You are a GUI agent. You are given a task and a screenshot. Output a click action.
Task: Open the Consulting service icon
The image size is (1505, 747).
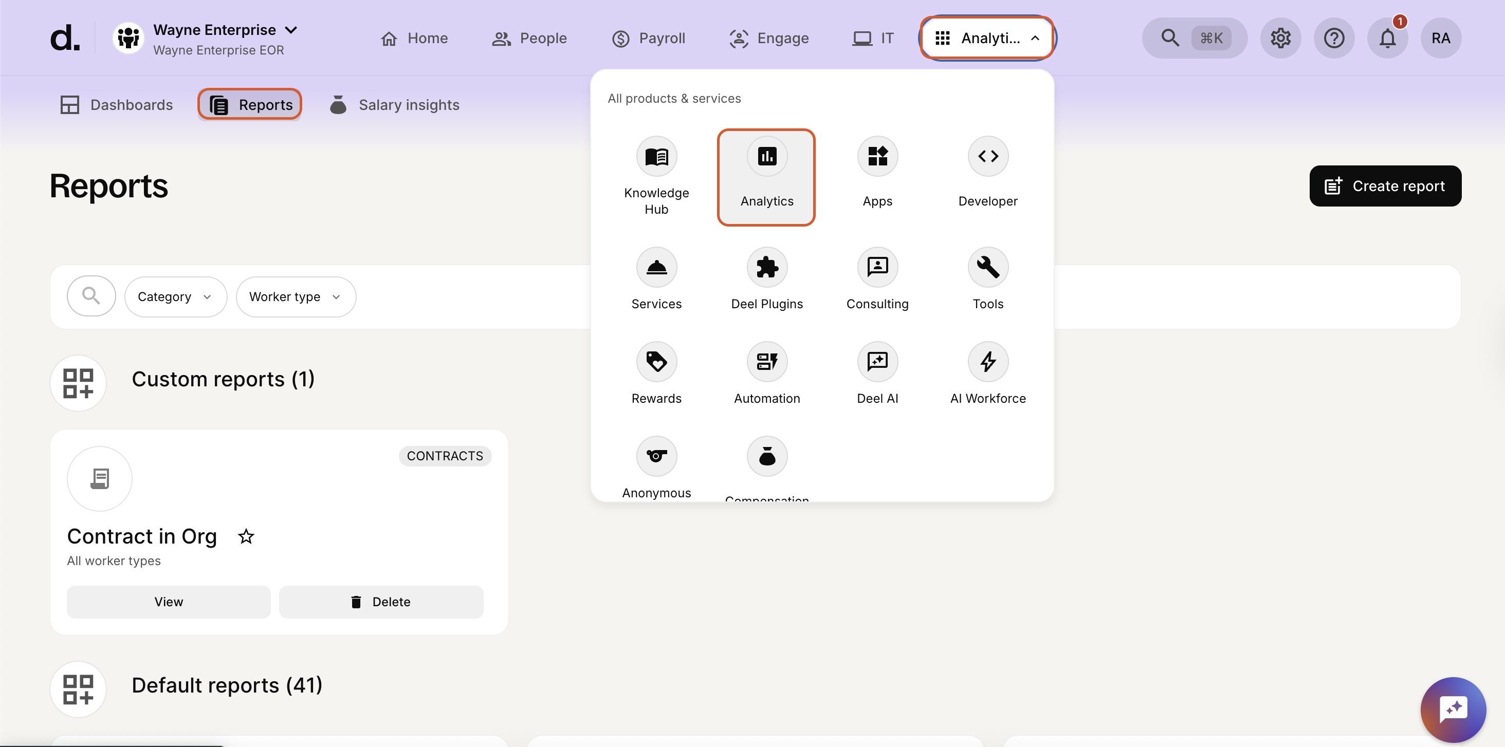click(877, 268)
